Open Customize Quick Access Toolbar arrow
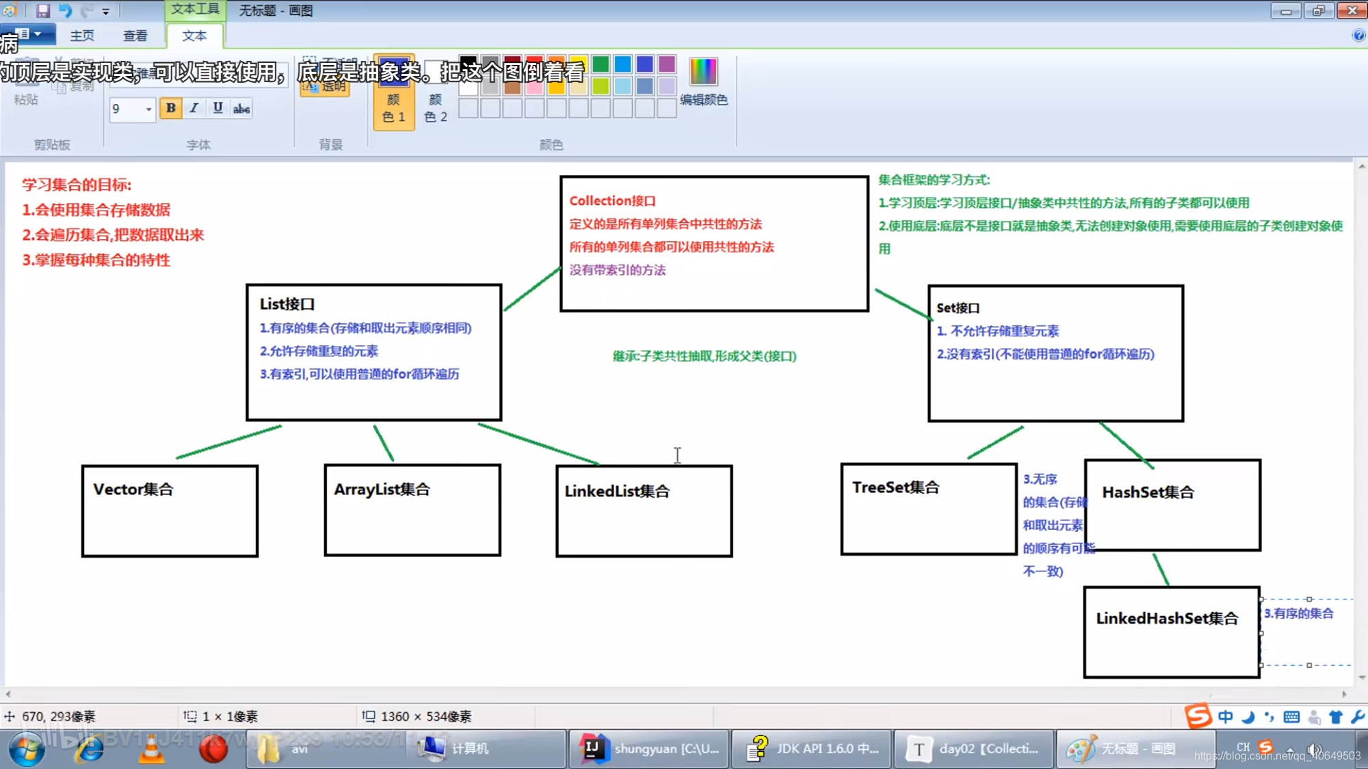This screenshot has height=769, width=1368. click(105, 11)
